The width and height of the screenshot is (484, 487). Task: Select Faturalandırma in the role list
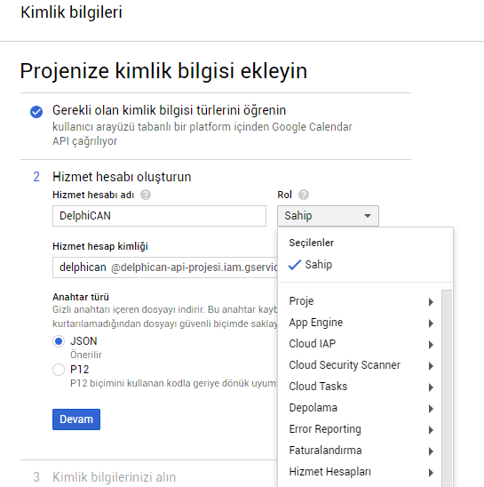coord(360,451)
